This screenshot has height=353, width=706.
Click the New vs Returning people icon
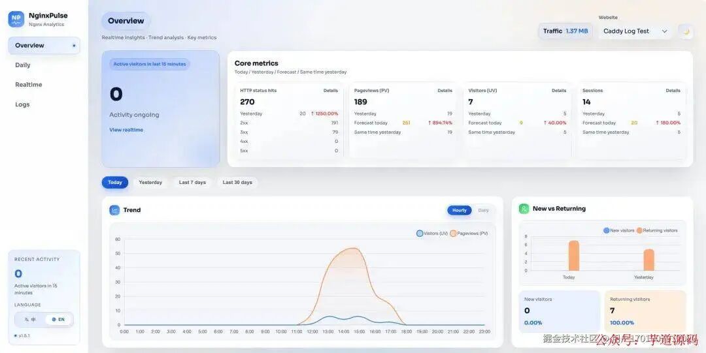[x=524, y=209]
